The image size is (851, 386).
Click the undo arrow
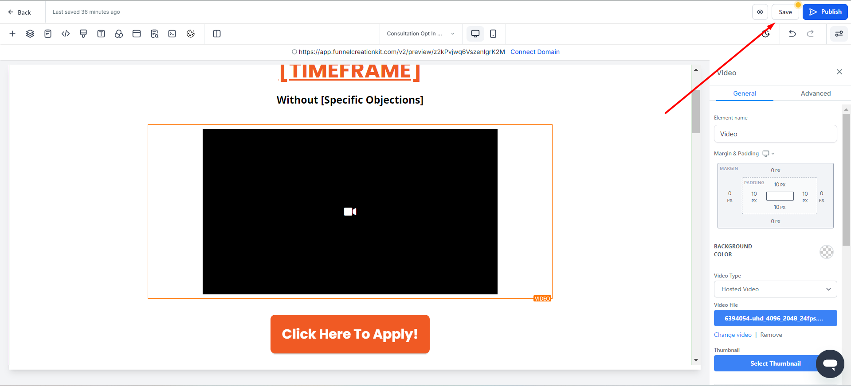click(792, 34)
